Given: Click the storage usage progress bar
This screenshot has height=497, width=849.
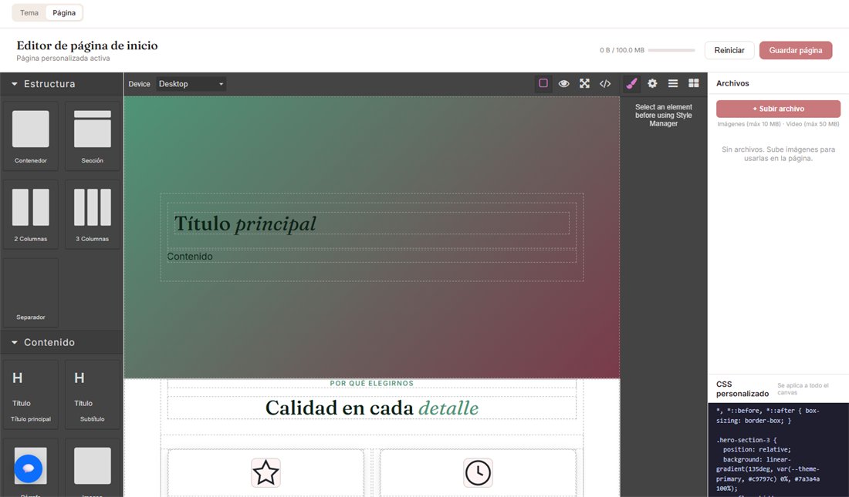Looking at the screenshot, I should coord(671,50).
